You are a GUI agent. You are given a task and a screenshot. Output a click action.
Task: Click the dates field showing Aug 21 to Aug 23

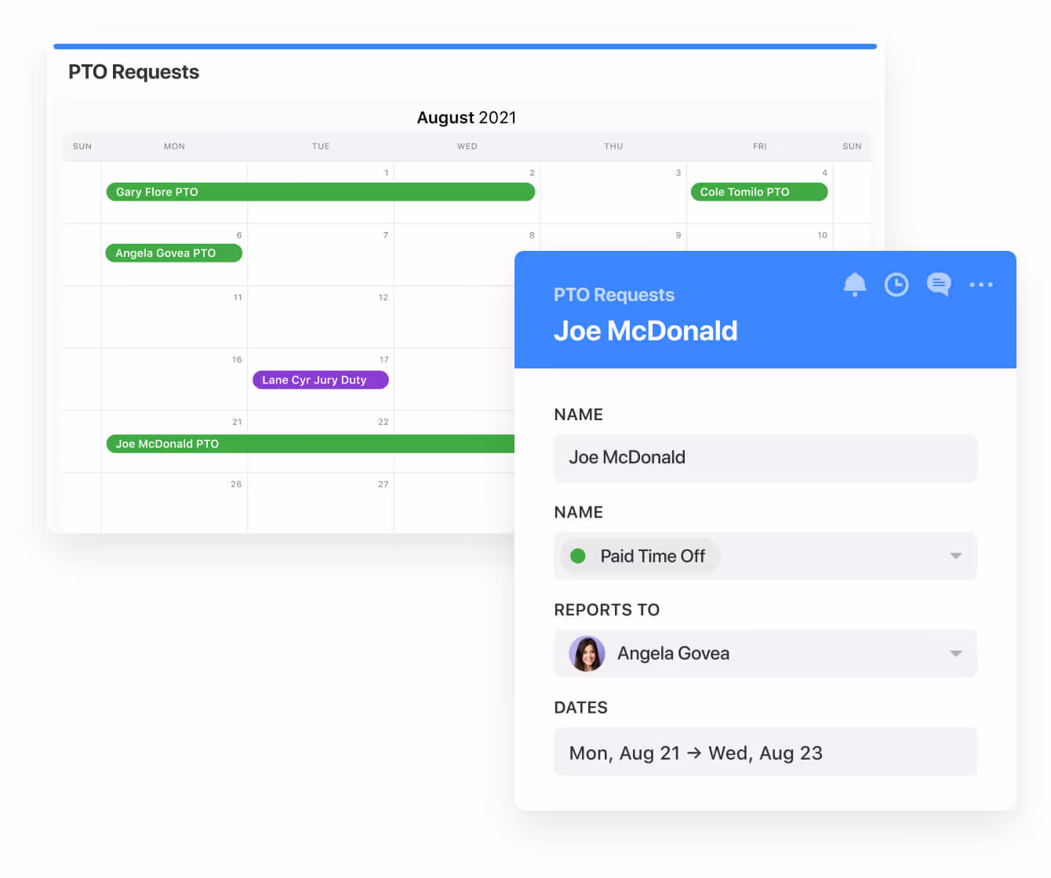coord(765,753)
